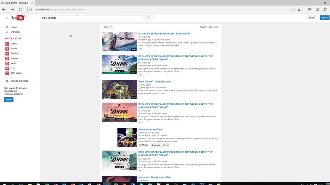The width and height of the screenshot is (330, 185).
Task: Go back with the browser back arrow
Action: tap(4, 10)
